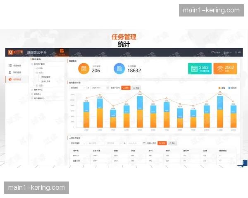Open the task management module icon in header
The height and width of the screenshot is (198, 248).
pos(62,52)
